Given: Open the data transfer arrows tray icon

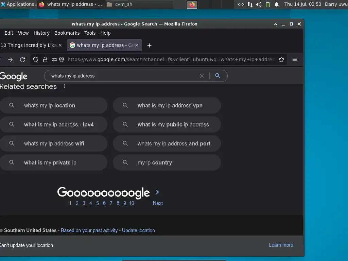Looking at the screenshot, I should (250, 4).
